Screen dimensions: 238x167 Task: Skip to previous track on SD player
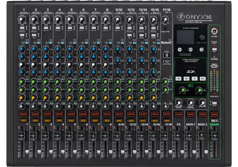point(178,78)
